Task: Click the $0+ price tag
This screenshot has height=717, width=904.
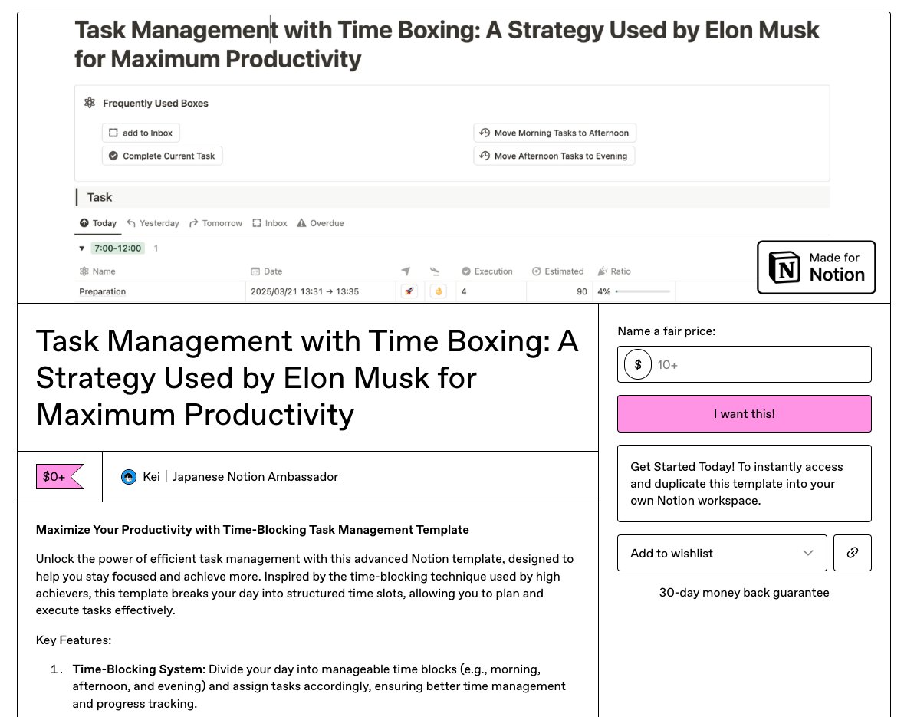Action: point(59,476)
